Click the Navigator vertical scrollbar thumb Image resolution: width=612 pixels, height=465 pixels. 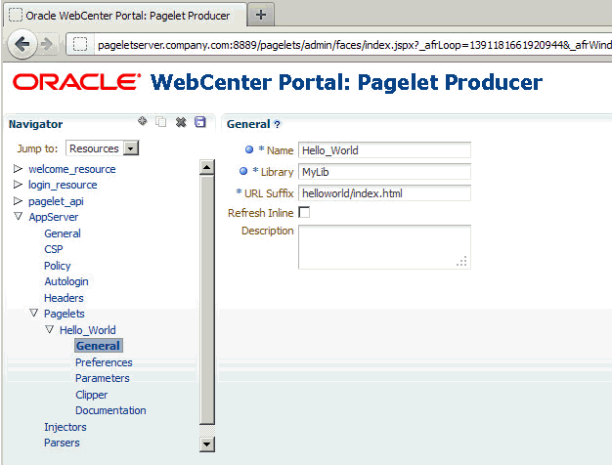(x=207, y=300)
